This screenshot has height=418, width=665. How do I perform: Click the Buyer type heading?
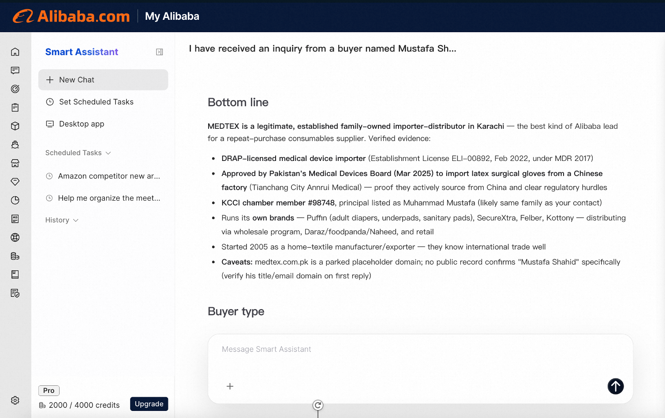[x=236, y=311]
